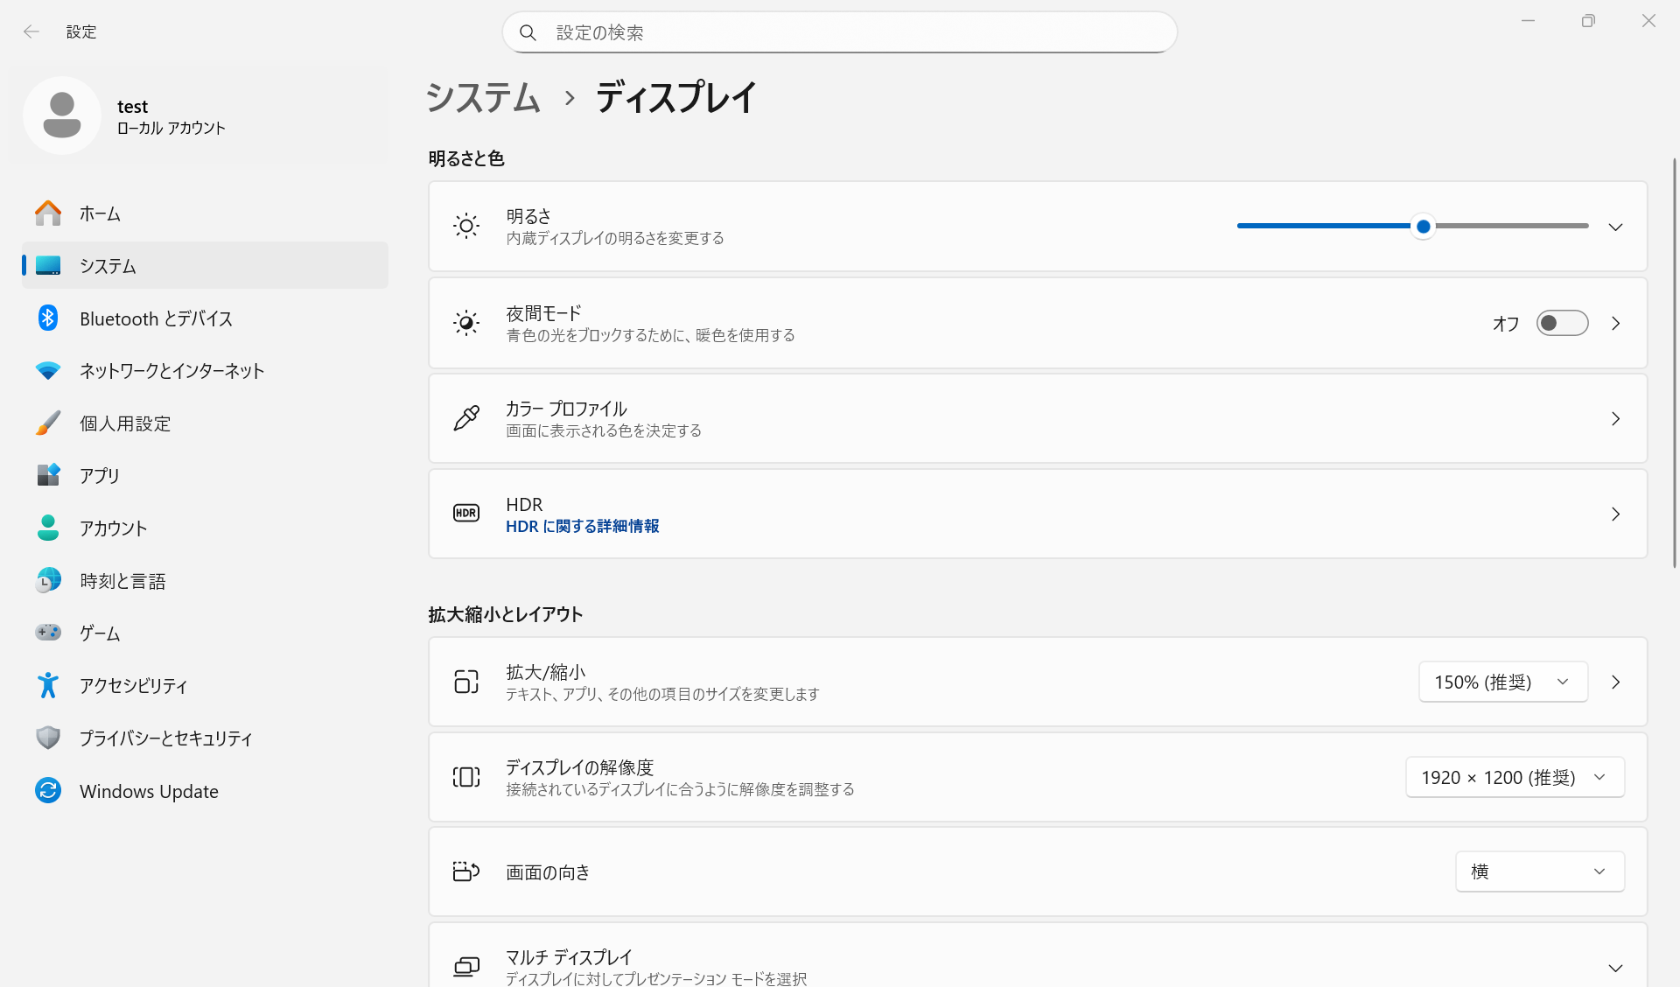1680x987 pixels.
Task: Click the Accessibility figure icon
Action: 48,685
